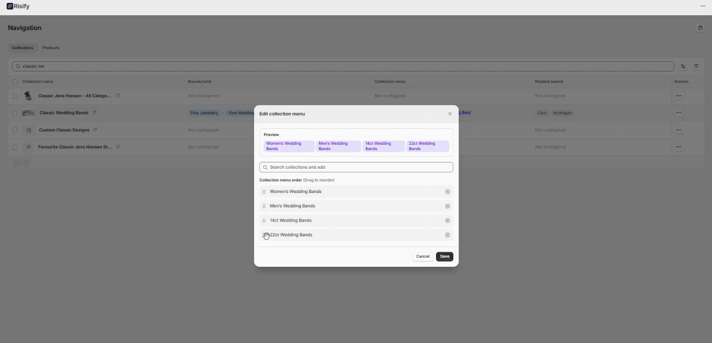Close the Edit collection menu dialog
The image size is (712, 343).
(449, 114)
